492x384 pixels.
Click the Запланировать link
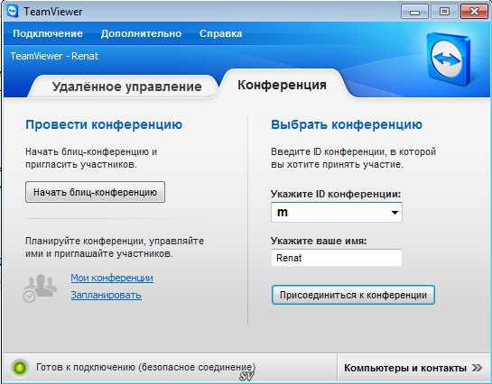click(106, 295)
